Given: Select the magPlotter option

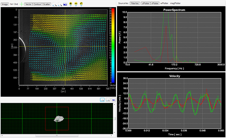Looking at the screenshot, I should point(175,3).
